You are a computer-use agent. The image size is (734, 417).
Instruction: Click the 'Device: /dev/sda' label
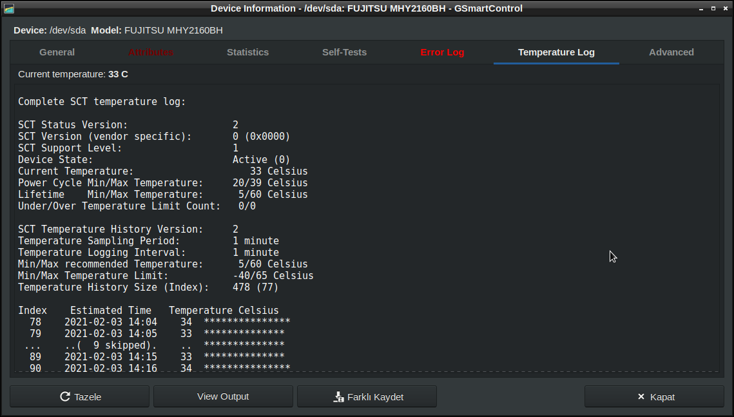pos(50,30)
